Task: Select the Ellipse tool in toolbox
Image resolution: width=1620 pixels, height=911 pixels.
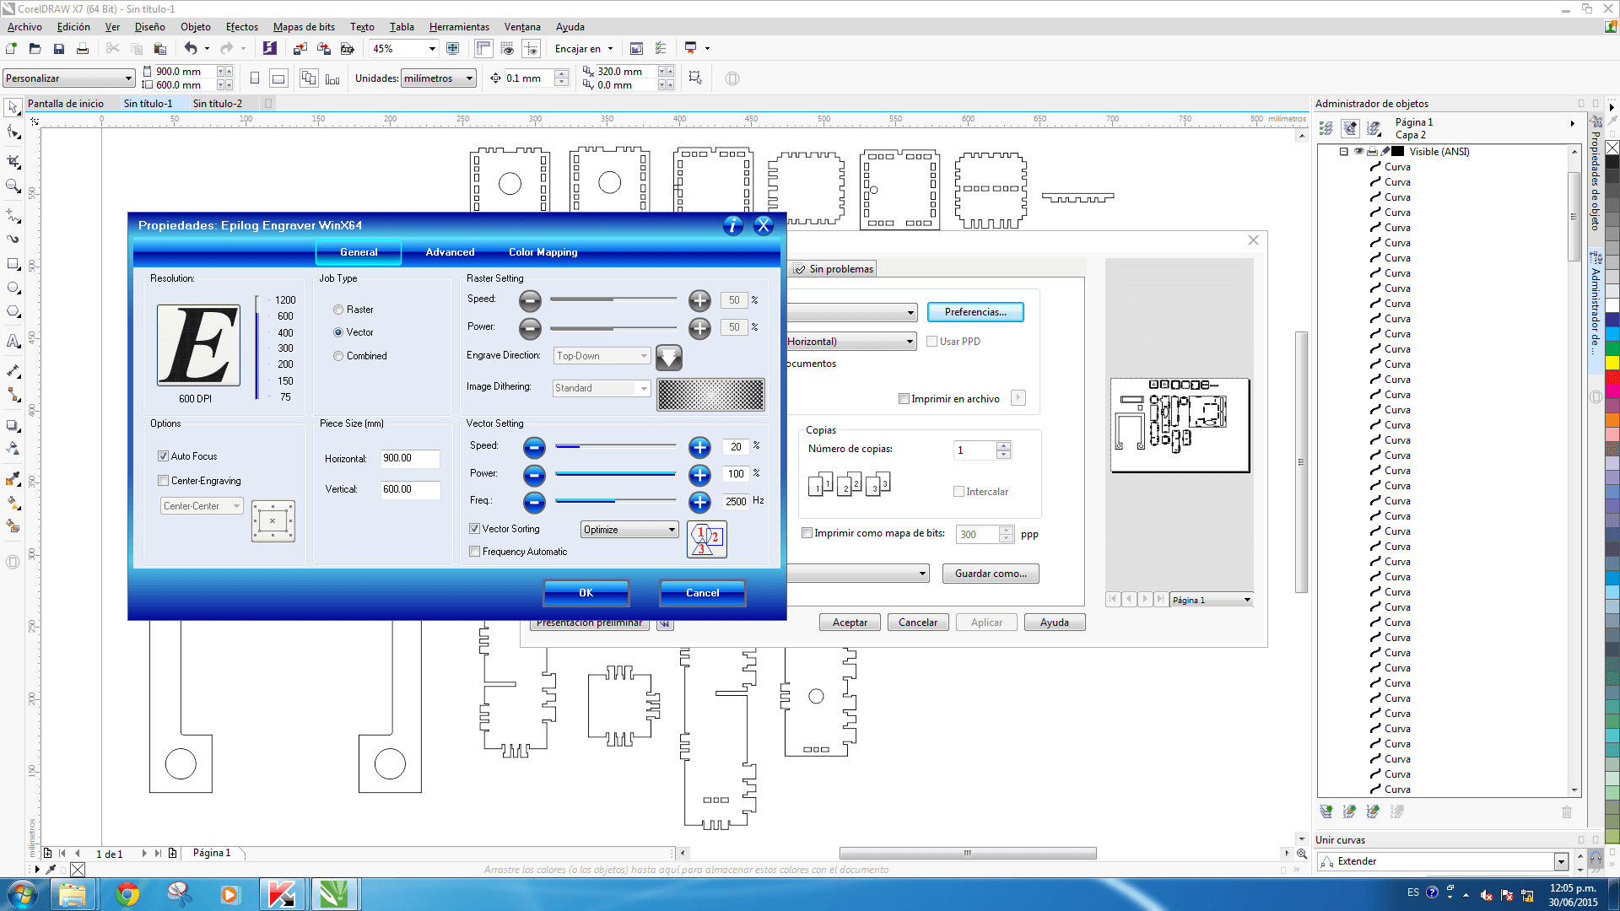Action: (13, 288)
